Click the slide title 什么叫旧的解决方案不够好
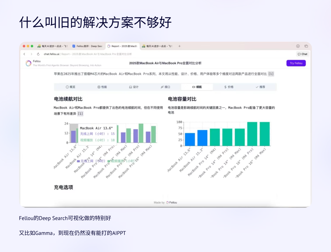This screenshot has width=331, height=252. pyautogui.click(x=95, y=22)
